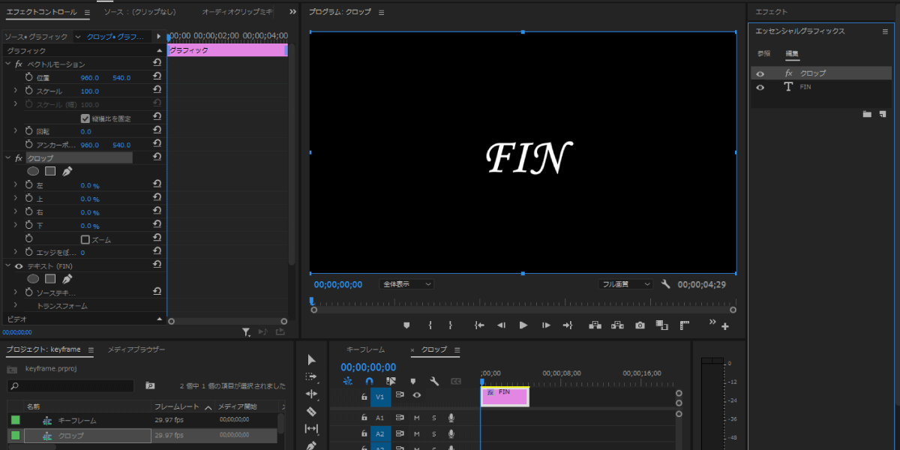Select the Selection arrow tool
The image size is (900, 450).
(312, 360)
